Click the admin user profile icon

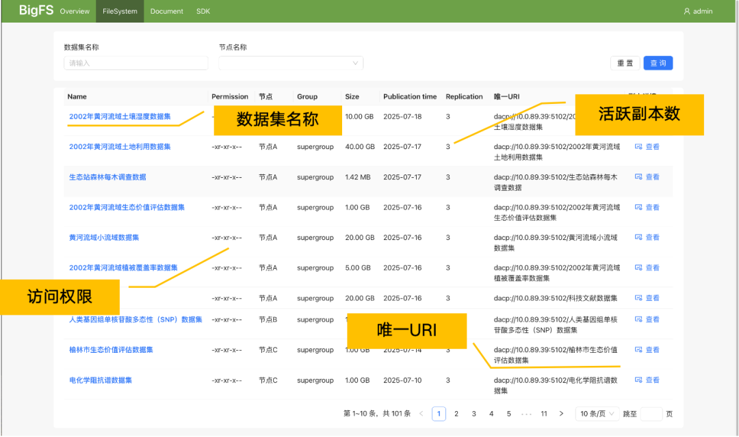pos(687,12)
